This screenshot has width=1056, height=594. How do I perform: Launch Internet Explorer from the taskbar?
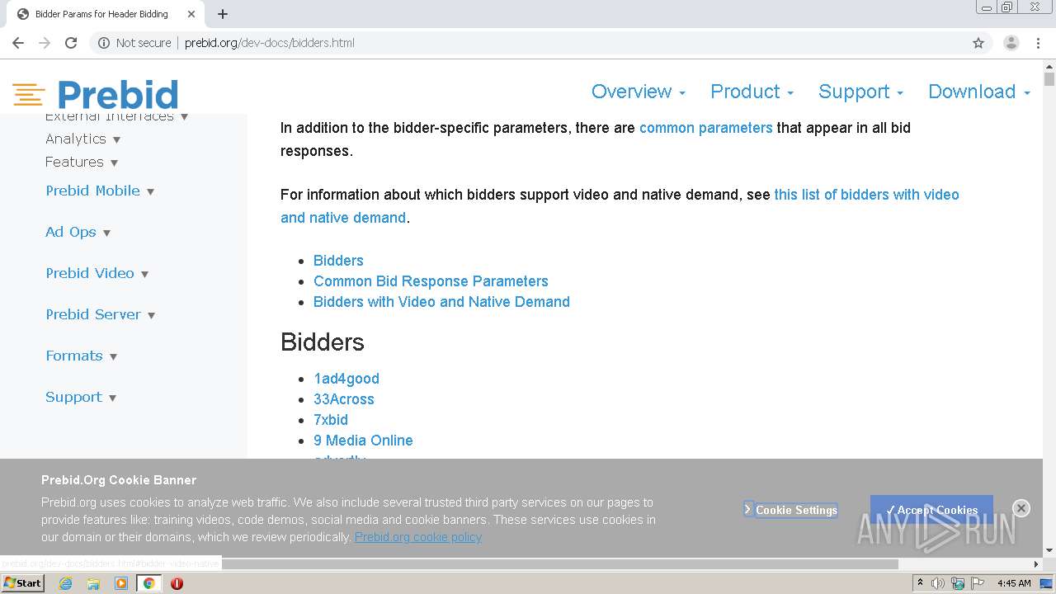tap(65, 583)
